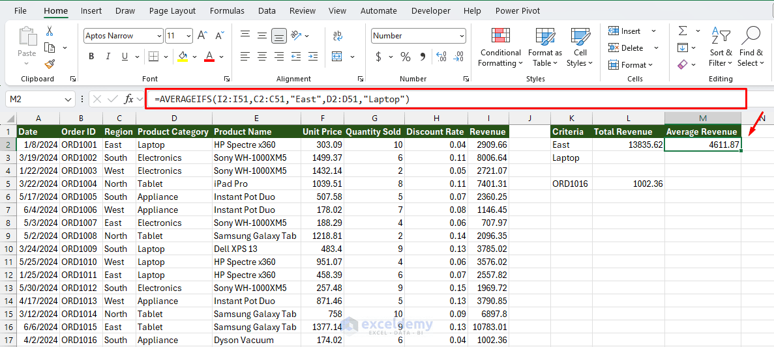Open Font Color dropdown arrow
The width and height of the screenshot is (774, 347).
coord(221,56)
